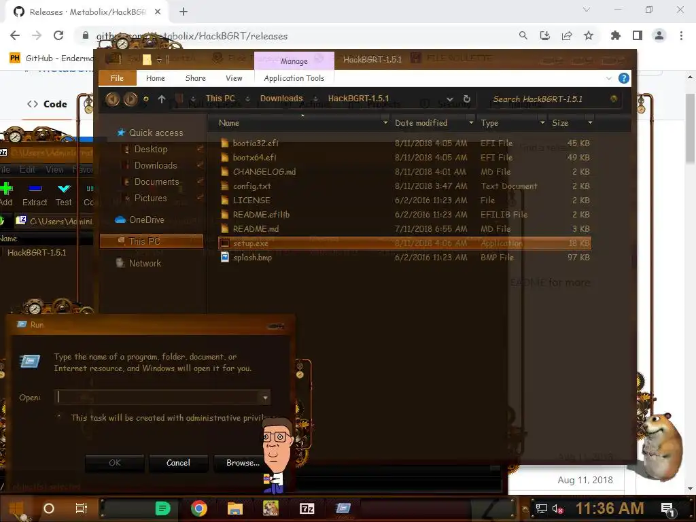This screenshot has width=696, height=522.
Task: Click Explorer forward navigation button
Action: pos(130,99)
